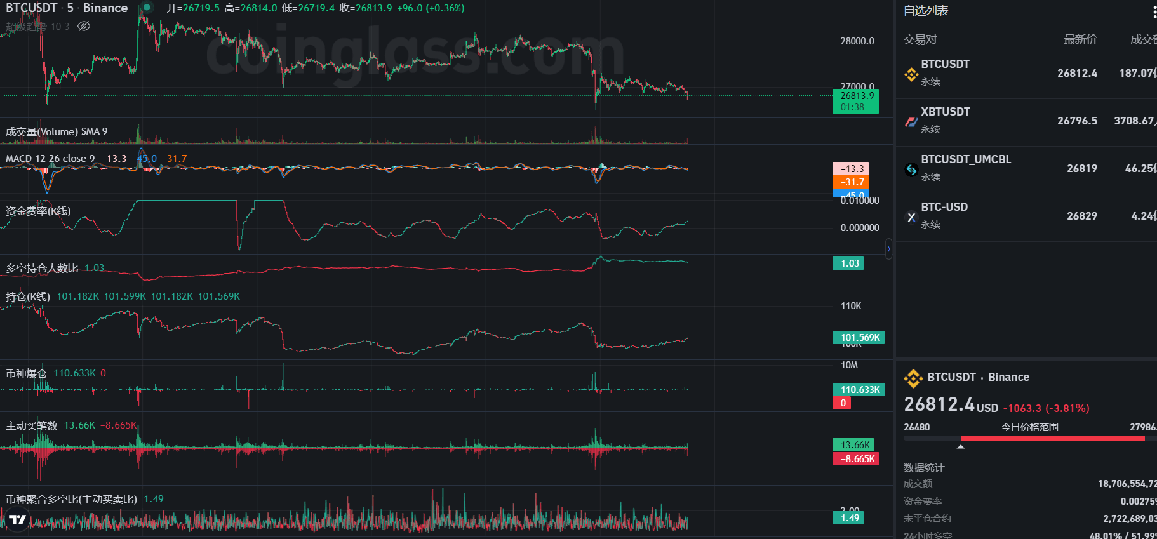Screen dimensions: 1157x539
Task: Click the green market status dot
Action: 147,8
